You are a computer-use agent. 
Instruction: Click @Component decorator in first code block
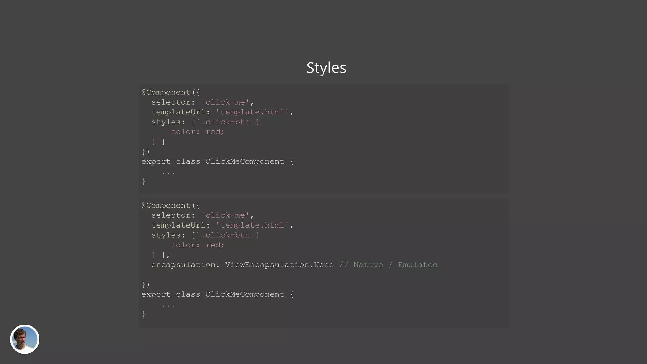166,92
